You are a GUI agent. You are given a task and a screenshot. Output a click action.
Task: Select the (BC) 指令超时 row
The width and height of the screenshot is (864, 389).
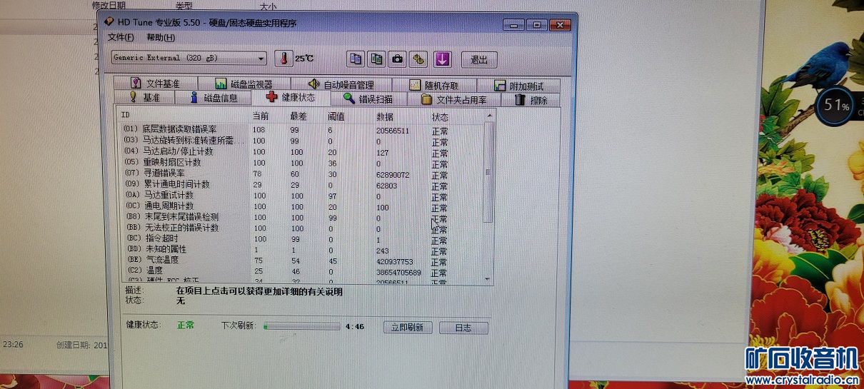click(301, 238)
